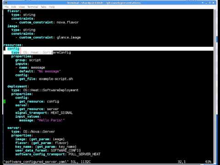Click 'user_data_format: SOFTWARE_CONFIG' line
Image resolution: width=220 pixels, height=165 pixels.
pos(48,150)
